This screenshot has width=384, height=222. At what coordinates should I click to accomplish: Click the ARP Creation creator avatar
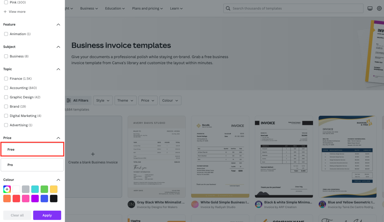(259, 204)
